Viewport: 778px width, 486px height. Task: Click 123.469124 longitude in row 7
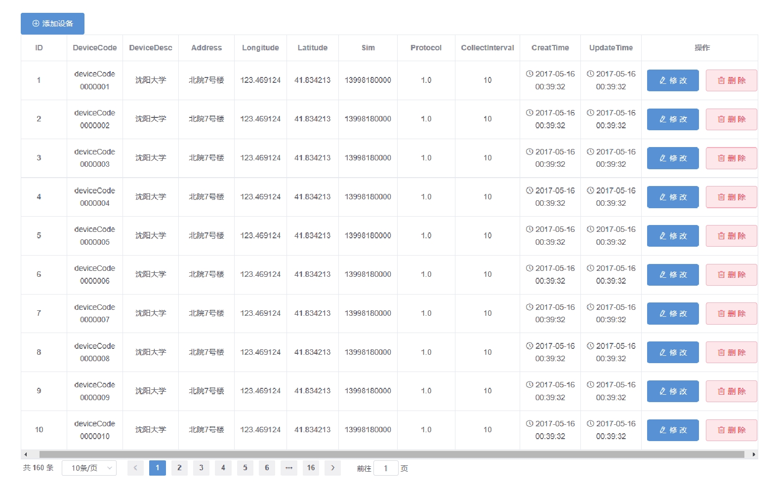coord(260,313)
